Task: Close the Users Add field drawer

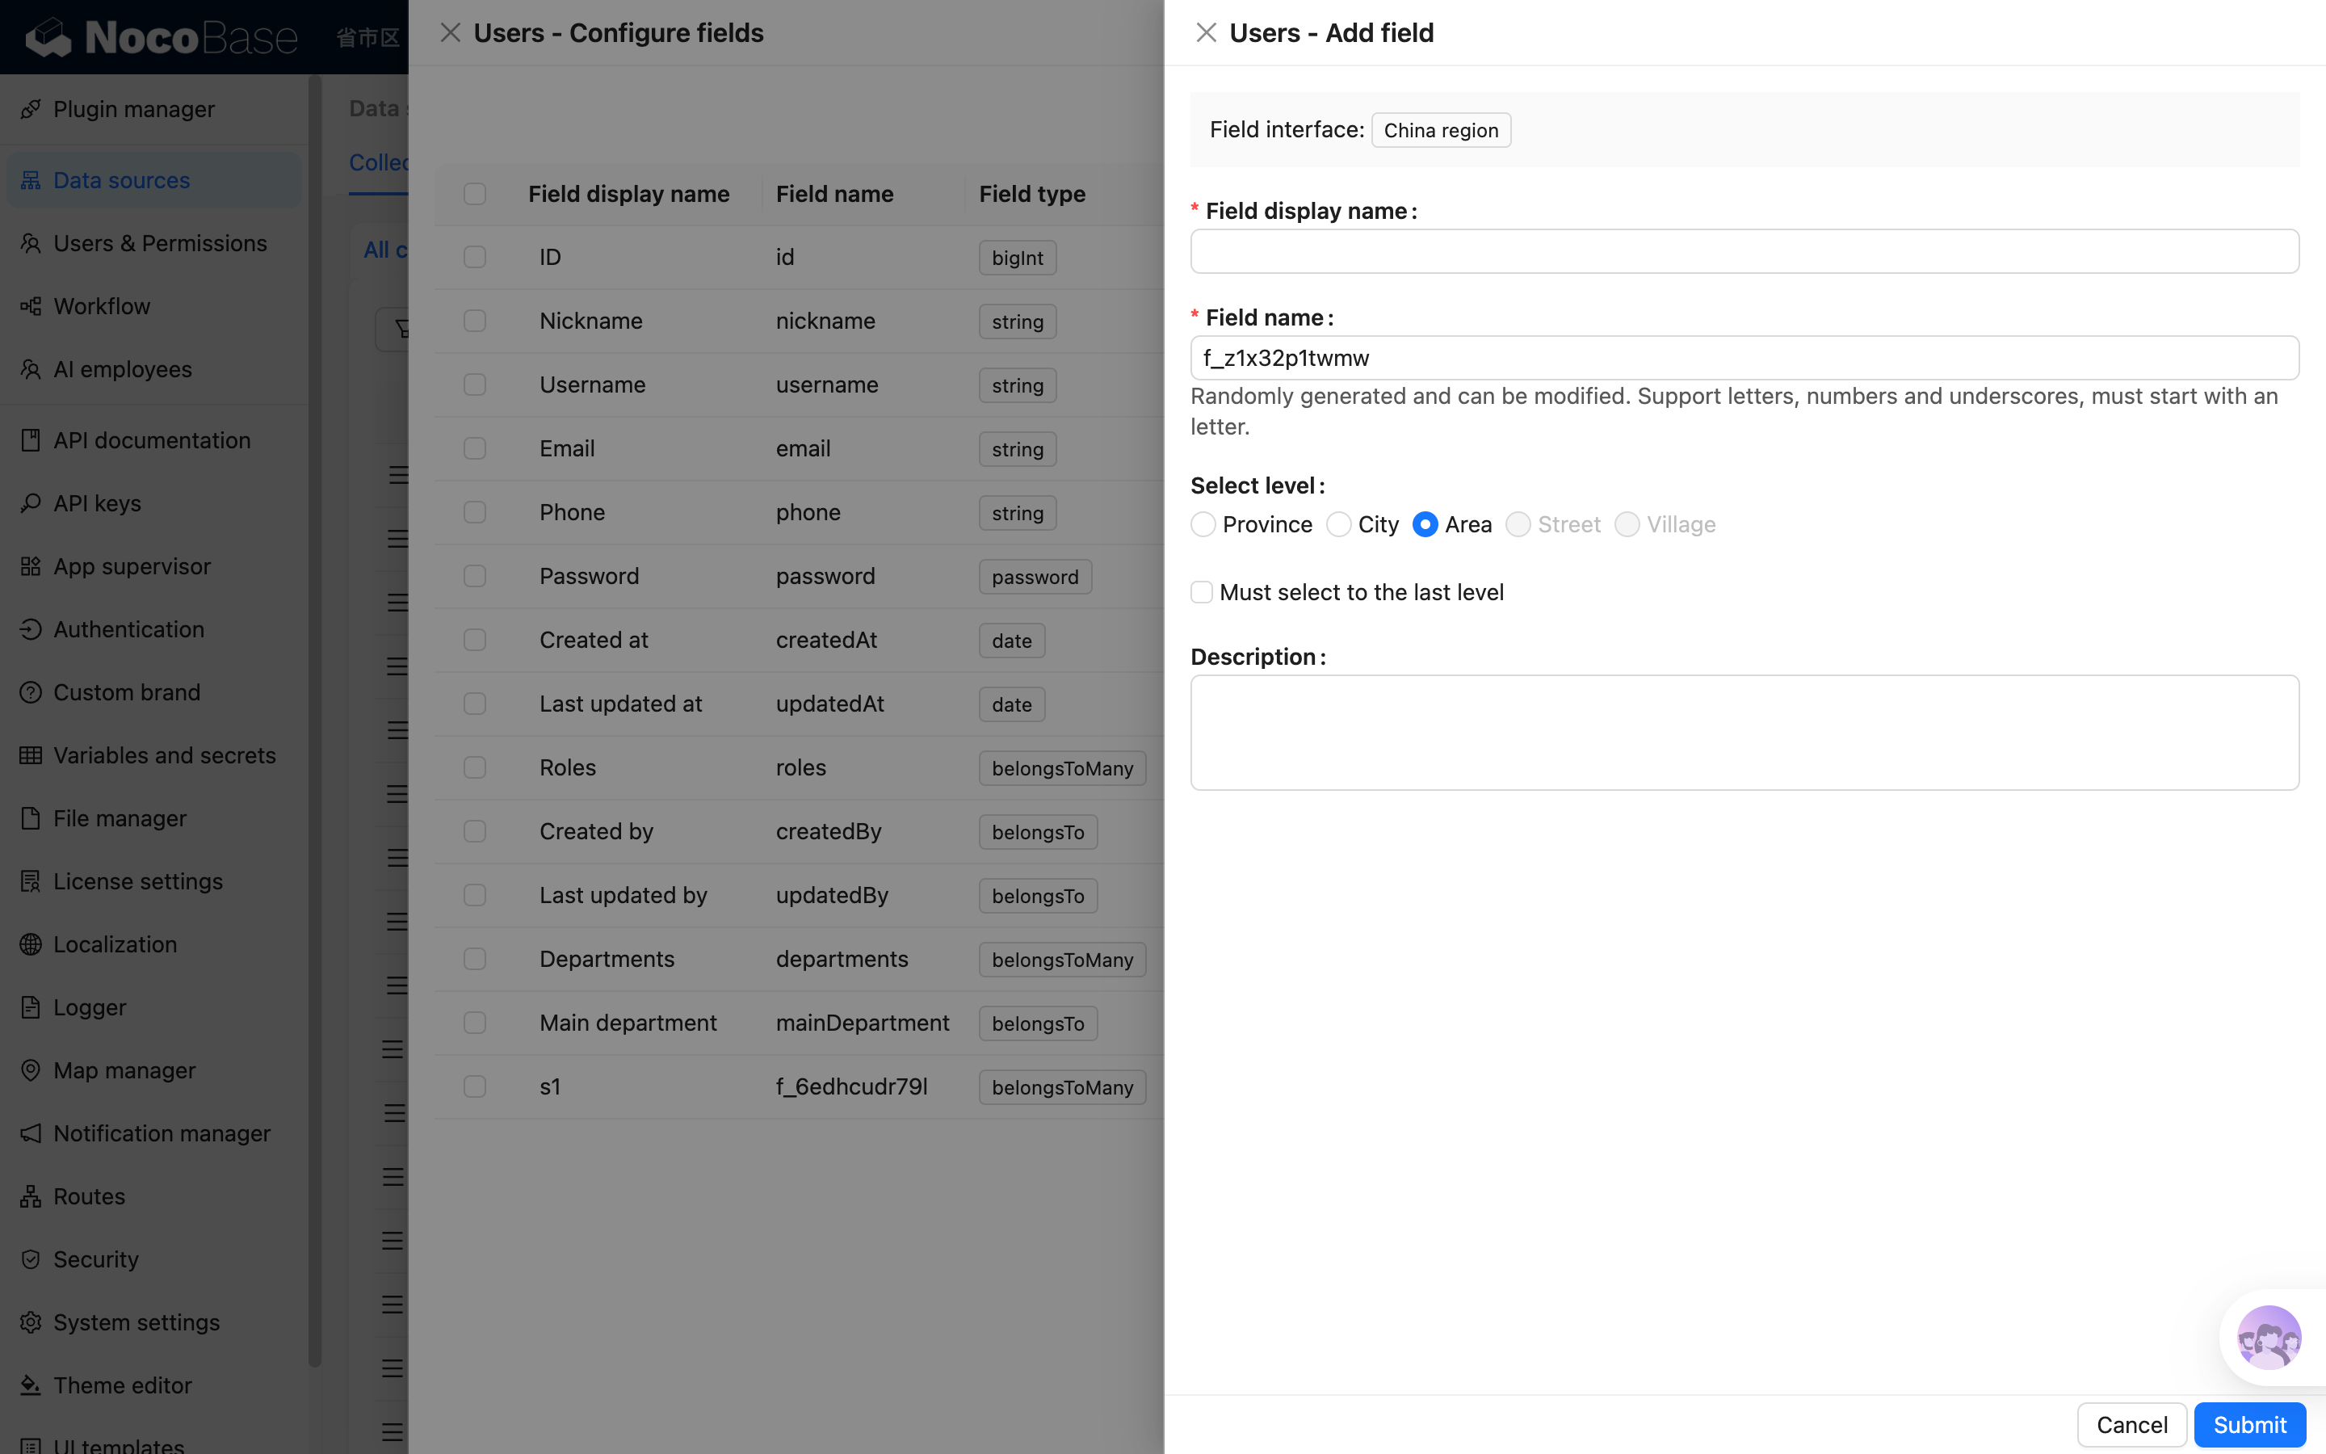Action: click(1207, 32)
